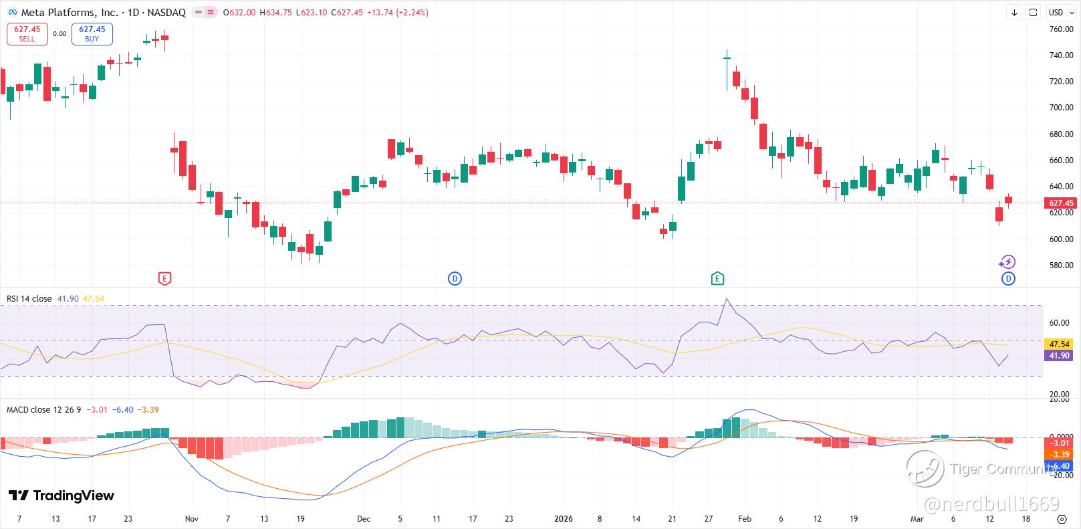Click the TradingView logo

(x=61, y=496)
